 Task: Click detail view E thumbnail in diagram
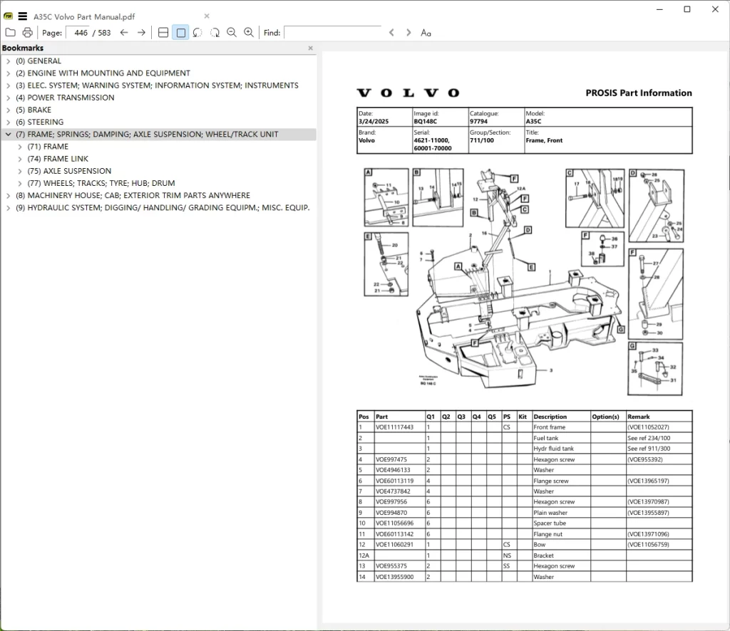point(386,264)
